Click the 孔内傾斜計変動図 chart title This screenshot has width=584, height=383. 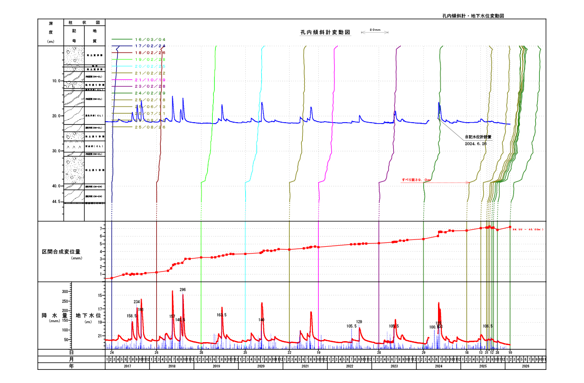[325, 33]
